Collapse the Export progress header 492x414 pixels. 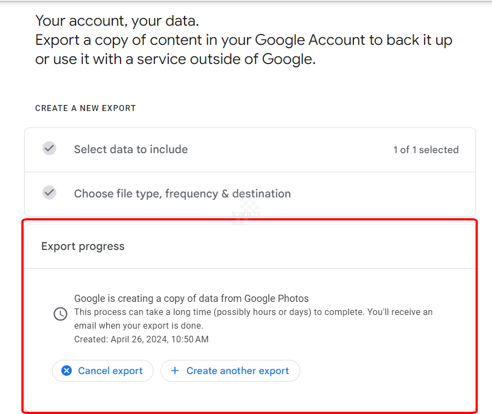(x=83, y=247)
